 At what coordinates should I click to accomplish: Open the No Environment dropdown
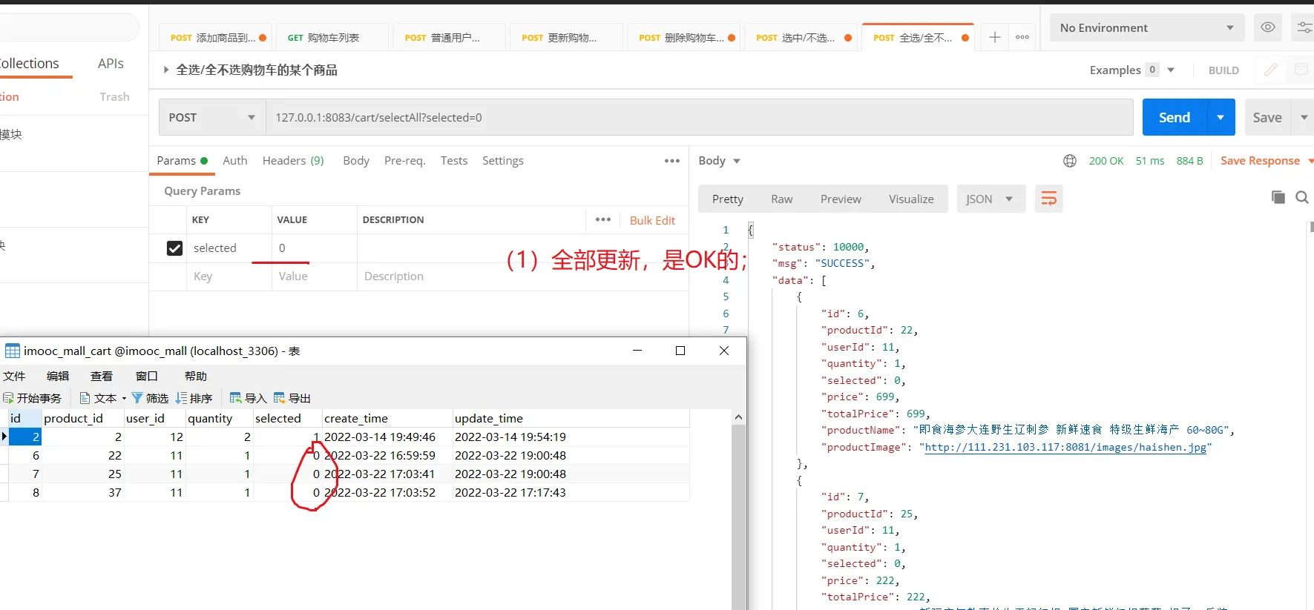(1146, 27)
